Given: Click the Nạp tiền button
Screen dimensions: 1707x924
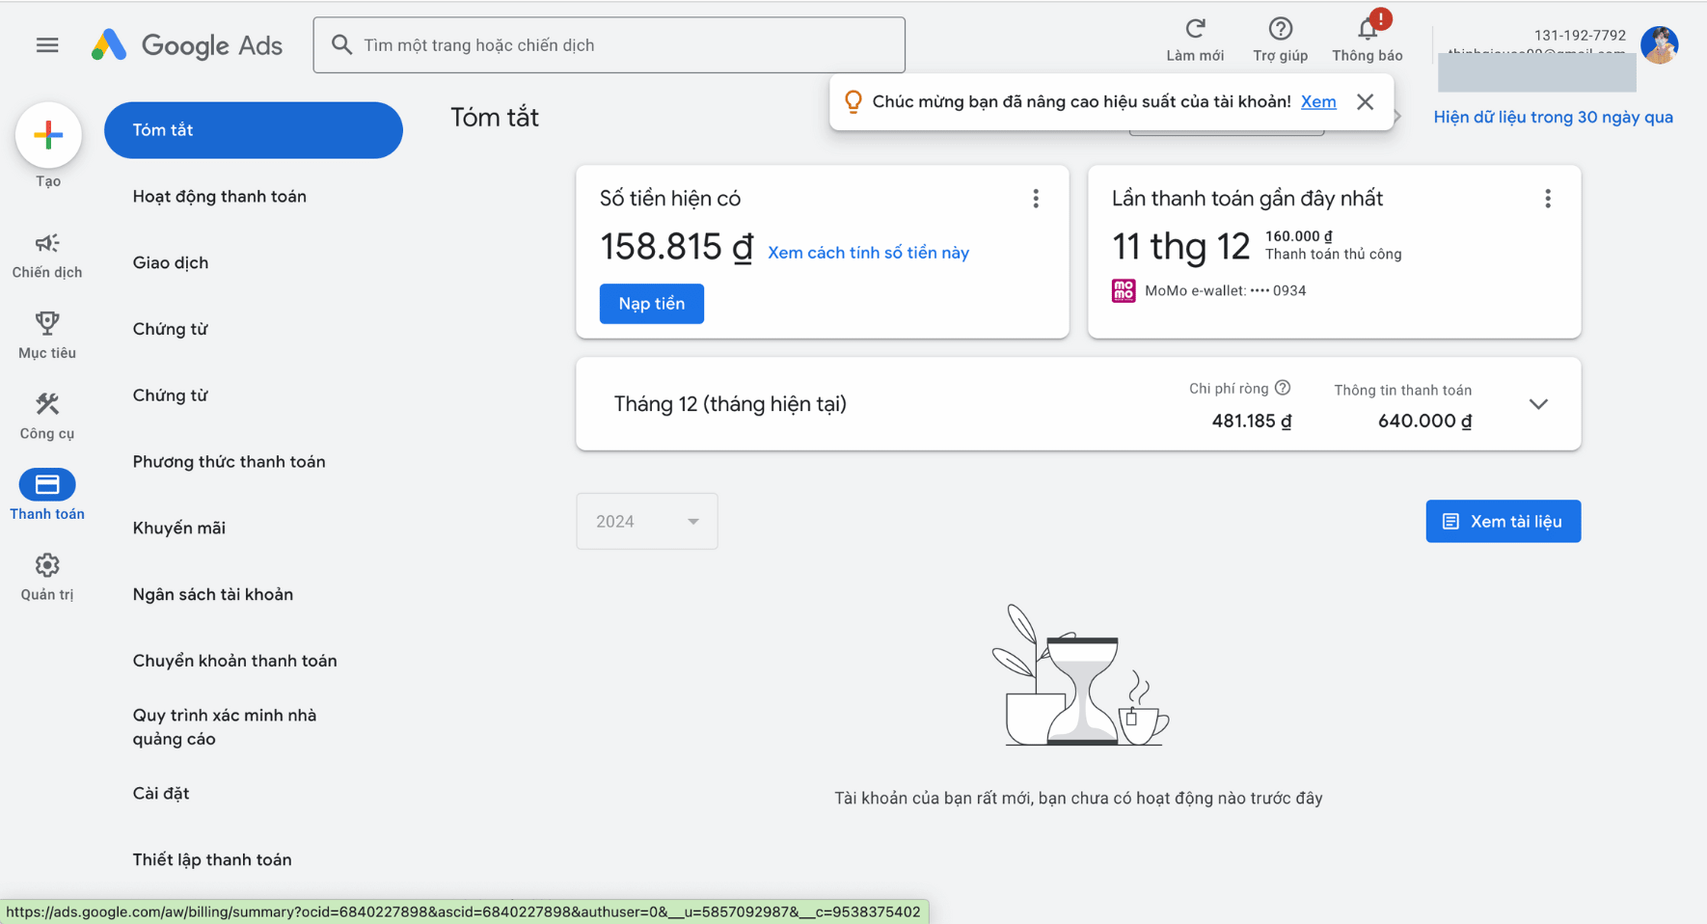Looking at the screenshot, I should click(652, 304).
